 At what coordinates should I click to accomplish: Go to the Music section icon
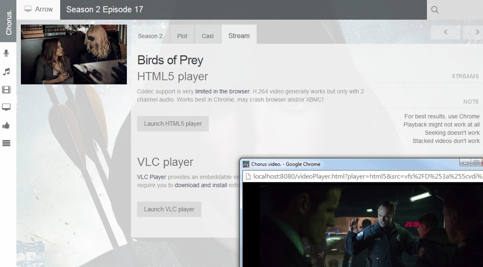coord(6,72)
